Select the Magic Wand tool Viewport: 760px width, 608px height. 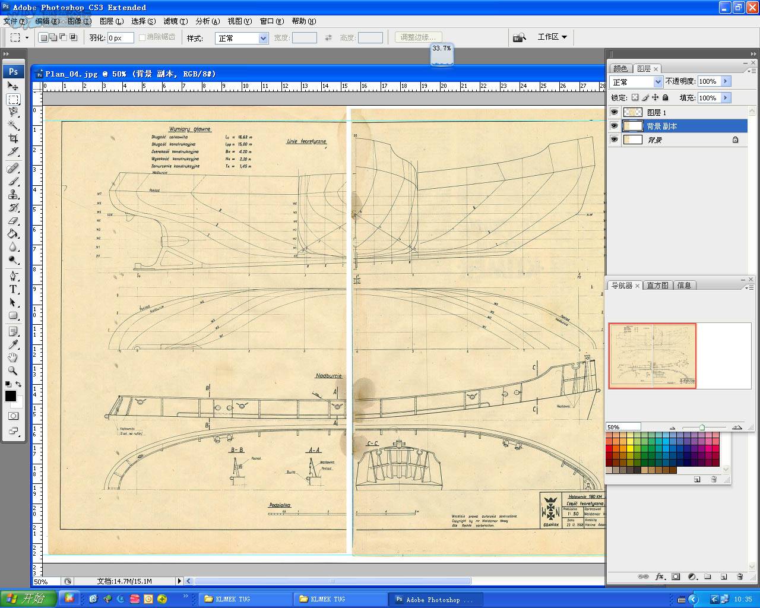13,125
